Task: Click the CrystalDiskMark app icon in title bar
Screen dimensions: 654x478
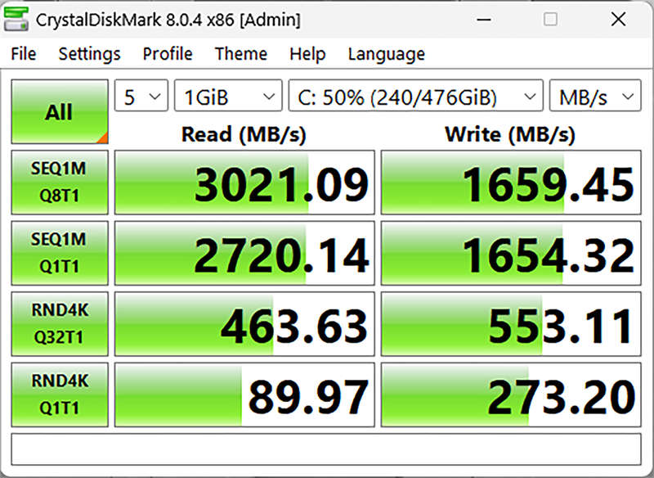Action: [x=16, y=19]
